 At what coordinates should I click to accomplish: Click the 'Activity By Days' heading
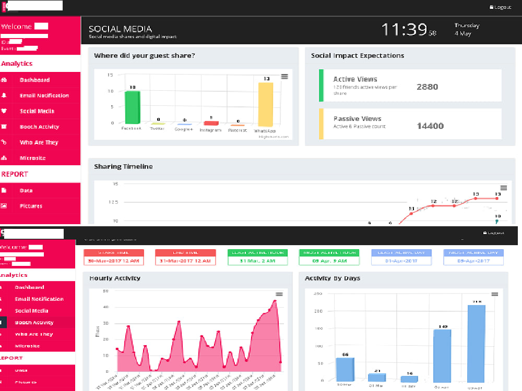pos(333,278)
